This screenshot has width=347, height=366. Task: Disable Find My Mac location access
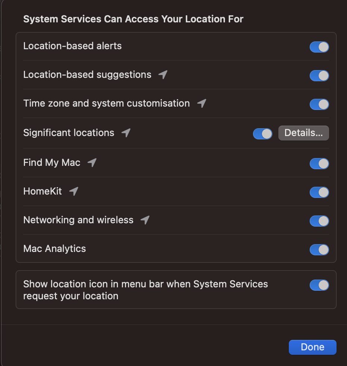click(x=319, y=164)
